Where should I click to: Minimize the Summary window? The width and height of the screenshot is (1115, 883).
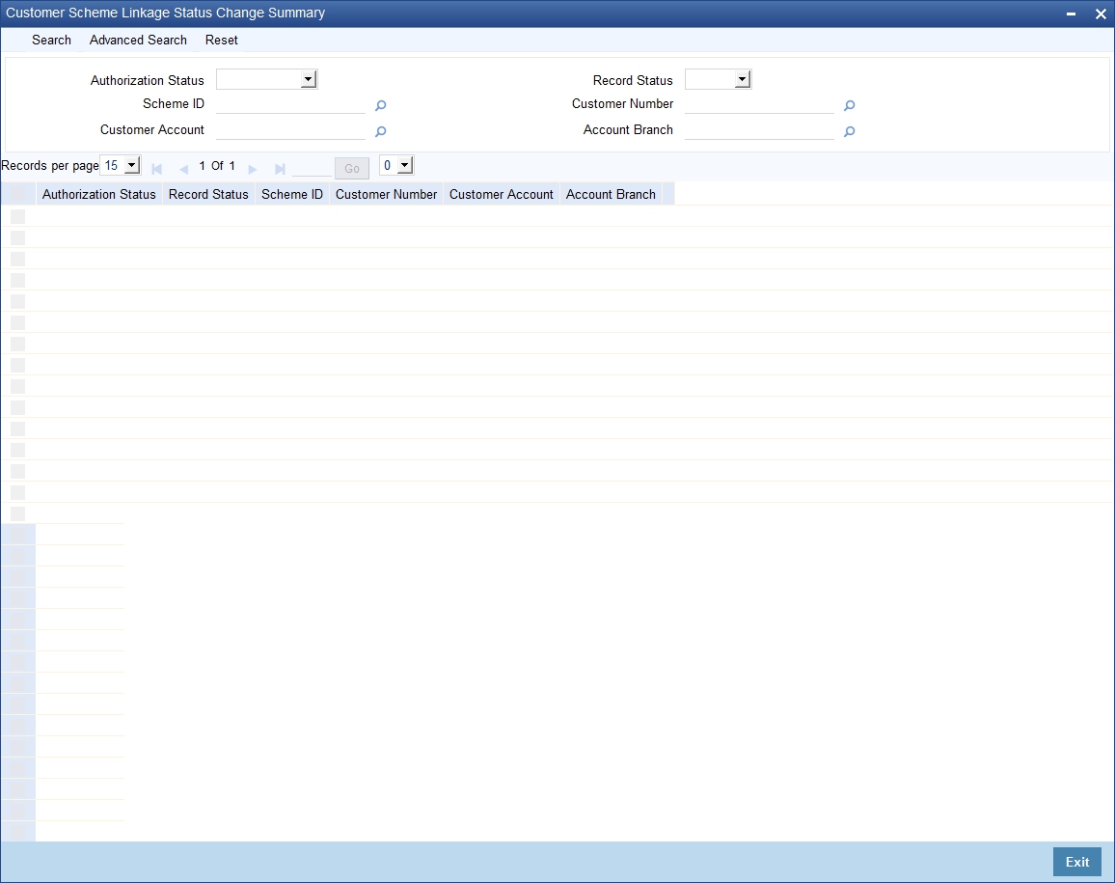[x=1071, y=14]
